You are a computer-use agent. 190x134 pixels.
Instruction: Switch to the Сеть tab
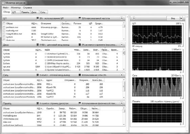click(x=43, y=12)
